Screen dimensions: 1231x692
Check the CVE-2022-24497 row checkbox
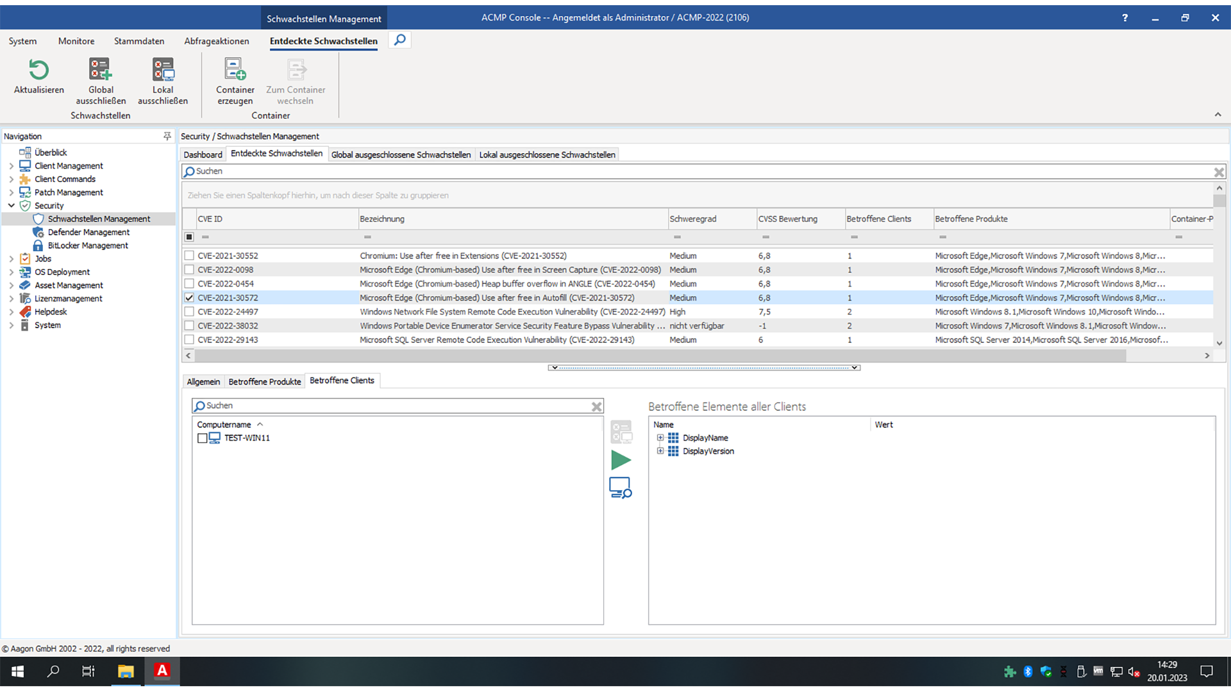click(x=189, y=312)
